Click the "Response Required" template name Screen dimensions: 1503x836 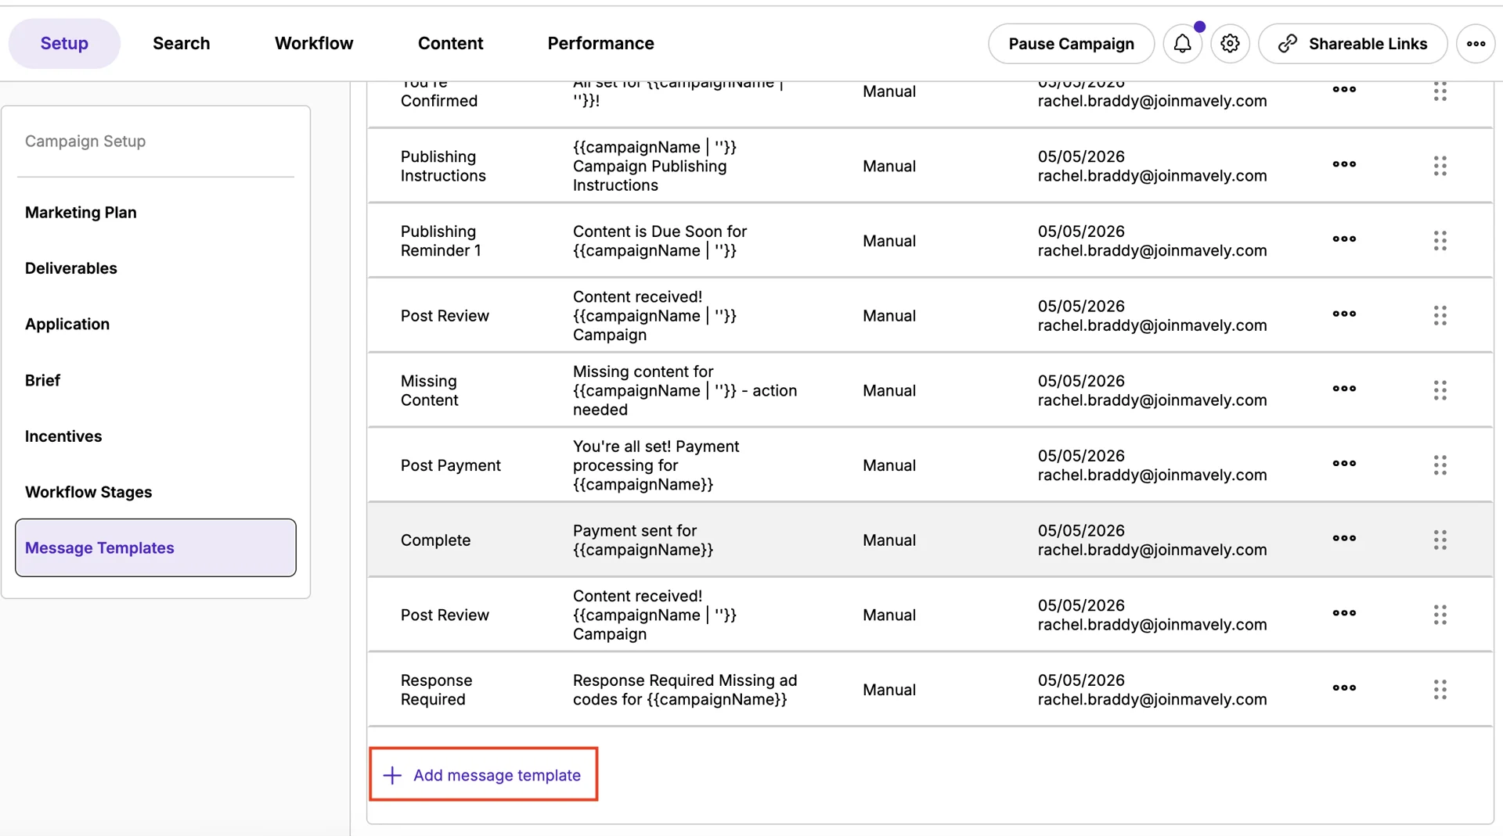click(x=437, y=690)
